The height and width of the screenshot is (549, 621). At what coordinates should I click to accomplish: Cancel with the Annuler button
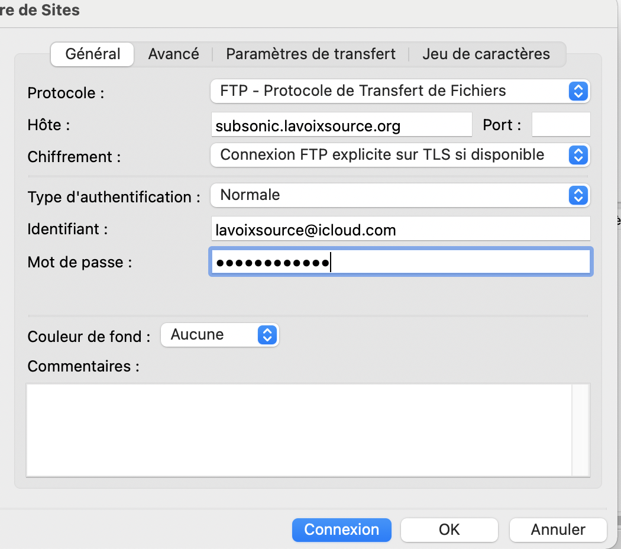[558, 529]
